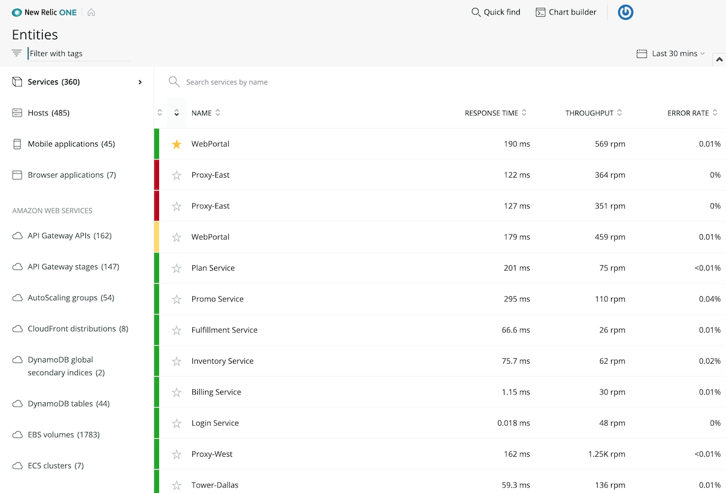Click the blue user account icon
The image size is (726, 493).
(x=626, y=12)
